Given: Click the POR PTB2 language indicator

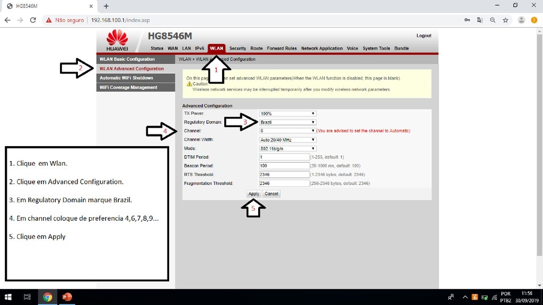Looking at the screenshot, I should coord(505,297).
